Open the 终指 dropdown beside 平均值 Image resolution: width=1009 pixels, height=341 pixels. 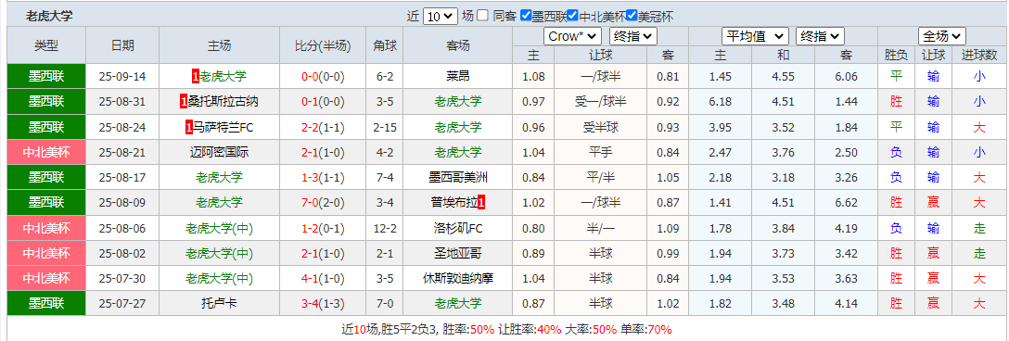[821, 37]
